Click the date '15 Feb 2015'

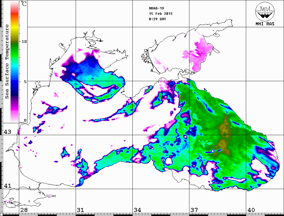click(x=161, y=14)
